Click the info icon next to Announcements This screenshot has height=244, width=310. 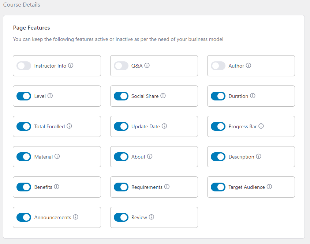(75, 217)
